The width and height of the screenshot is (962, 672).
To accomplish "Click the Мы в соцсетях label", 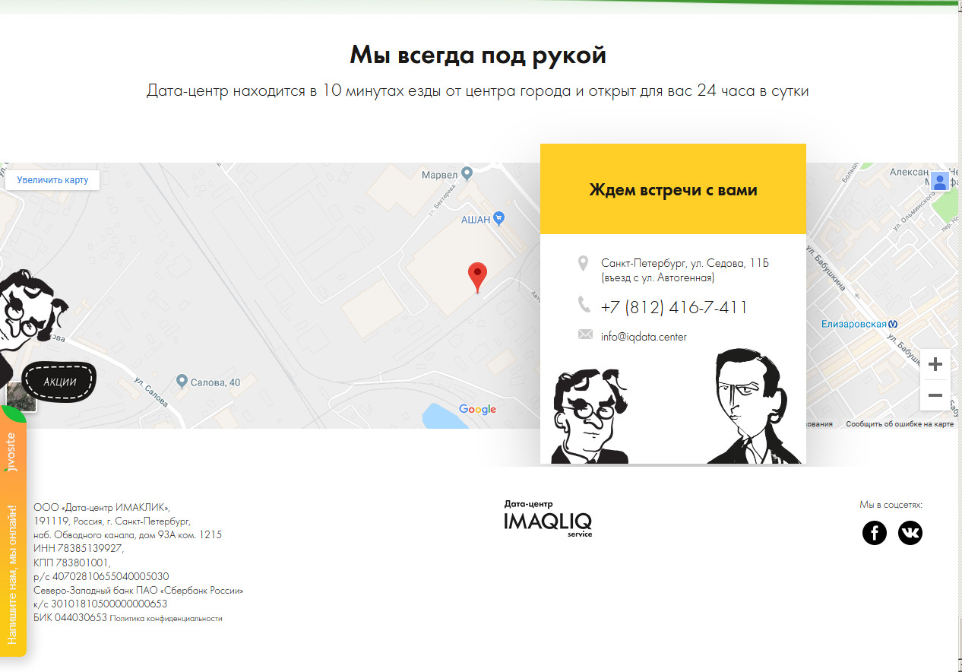I will pos(891,504).
